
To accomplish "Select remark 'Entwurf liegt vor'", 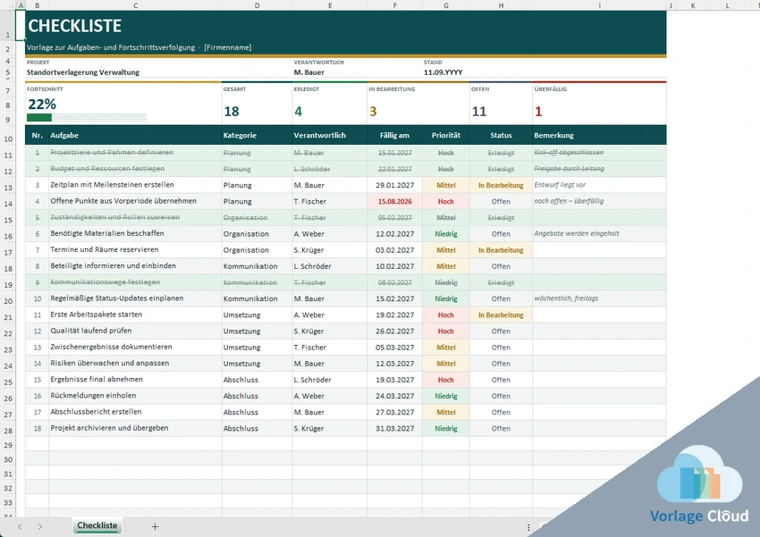I will pyautogui.click(x=560, y=184).
